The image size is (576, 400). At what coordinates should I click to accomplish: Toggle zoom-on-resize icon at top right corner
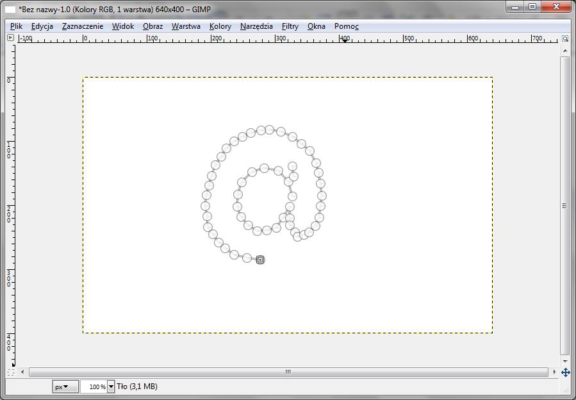click(x=565, y=38)
